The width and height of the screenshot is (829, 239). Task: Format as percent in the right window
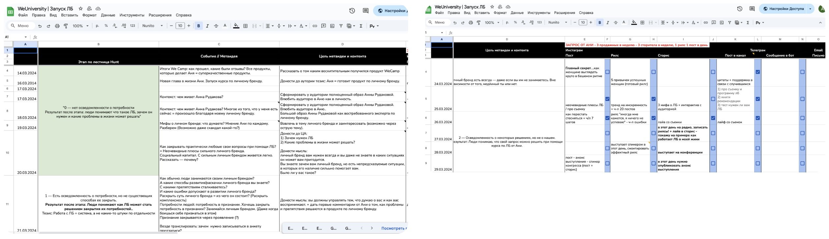(515, 22)
